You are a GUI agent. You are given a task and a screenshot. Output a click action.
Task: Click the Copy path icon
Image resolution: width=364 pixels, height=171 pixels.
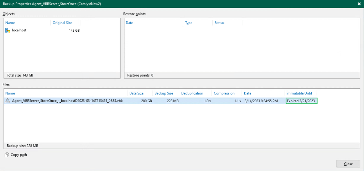coord(7,155)
